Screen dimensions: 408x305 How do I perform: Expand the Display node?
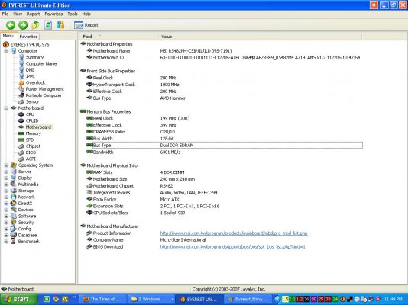coord(6,178)
